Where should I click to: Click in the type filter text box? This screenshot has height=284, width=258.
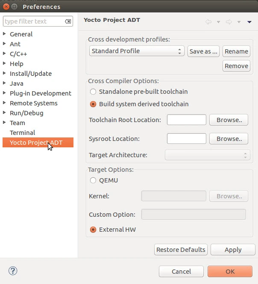pyautogui.click(x=33, y=21)
